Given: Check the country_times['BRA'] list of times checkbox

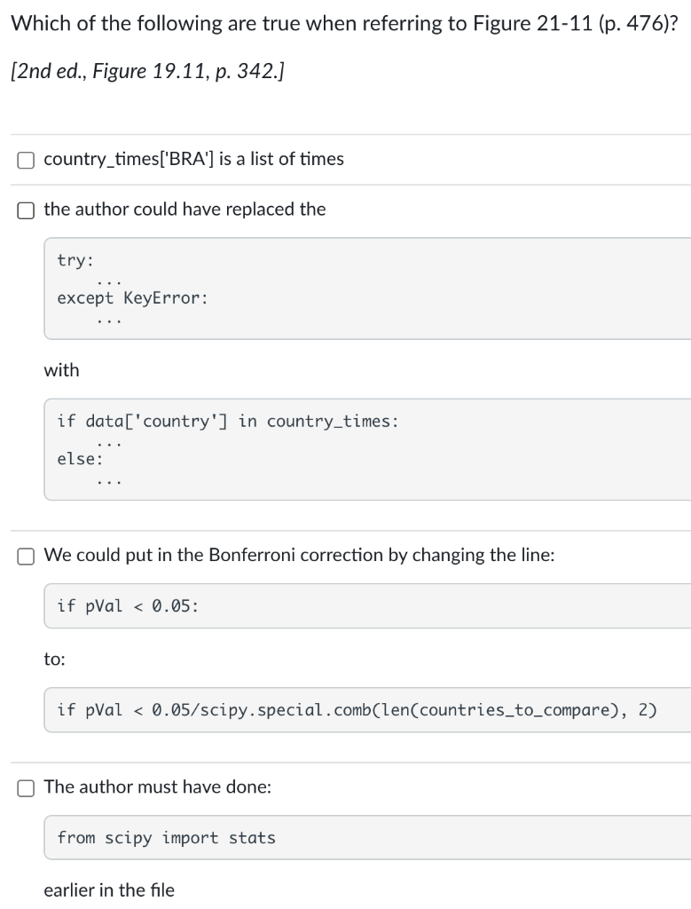Looking at the screenshot, I should click(26, 160).
